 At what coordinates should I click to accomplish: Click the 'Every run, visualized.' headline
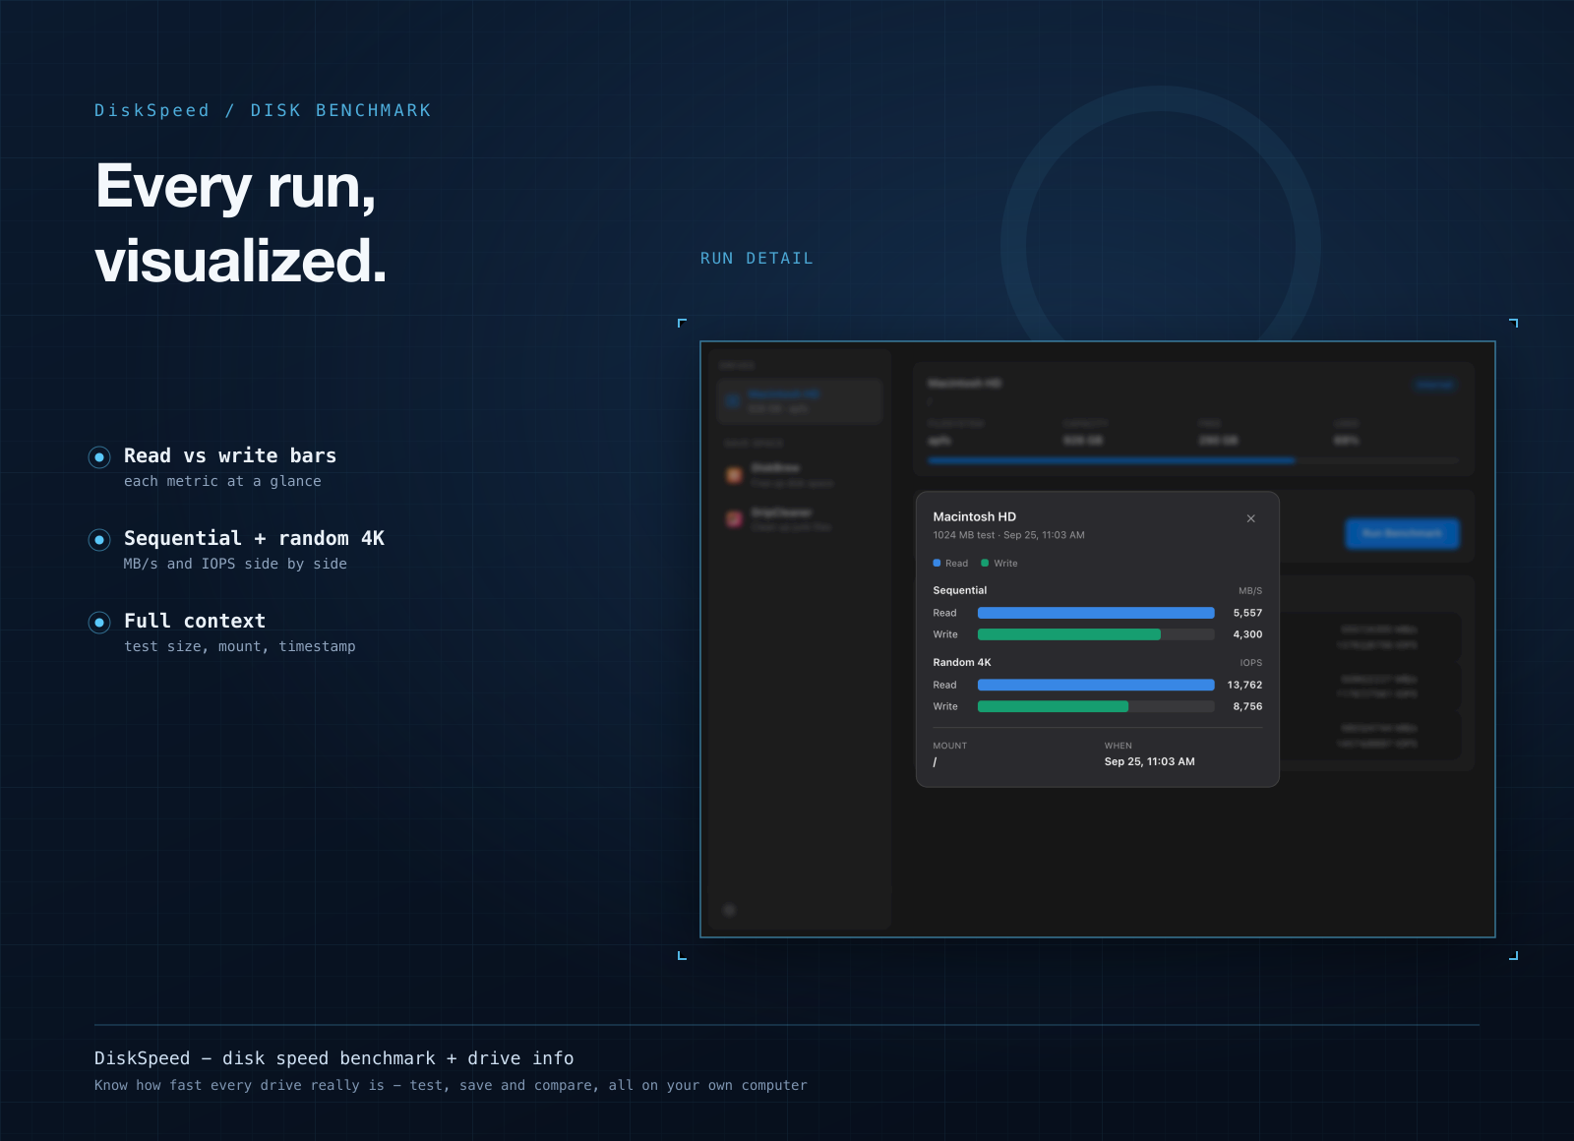tap(241, 223)
